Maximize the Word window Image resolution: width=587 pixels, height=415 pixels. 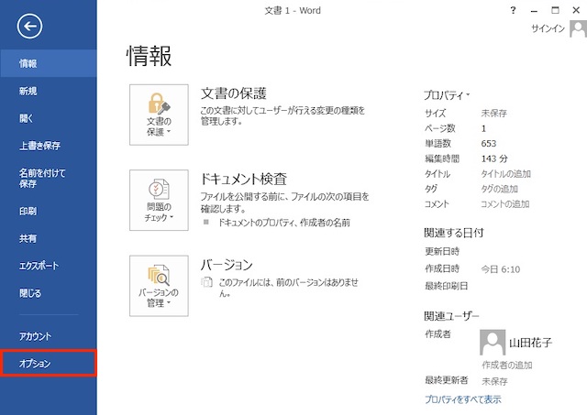coord(555,10)
